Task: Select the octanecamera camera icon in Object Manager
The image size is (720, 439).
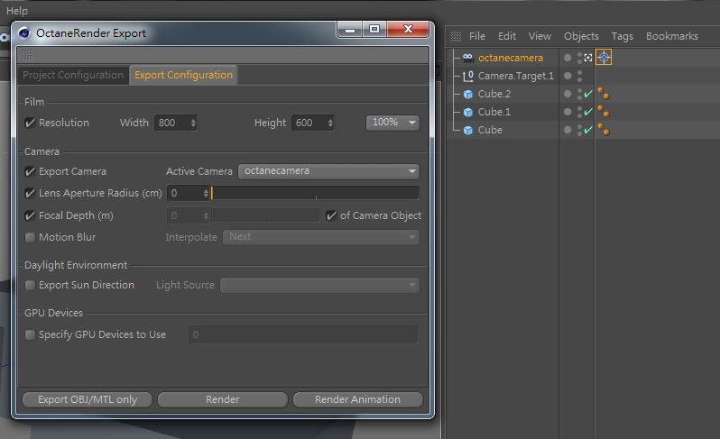Action: (468, 58)
